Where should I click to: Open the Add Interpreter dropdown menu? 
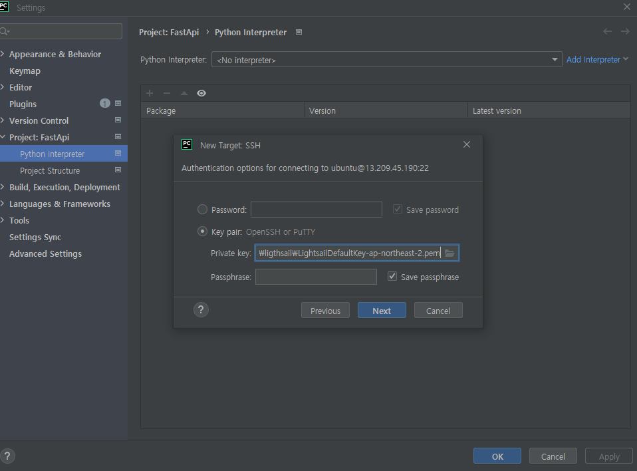tap(597, 60)
